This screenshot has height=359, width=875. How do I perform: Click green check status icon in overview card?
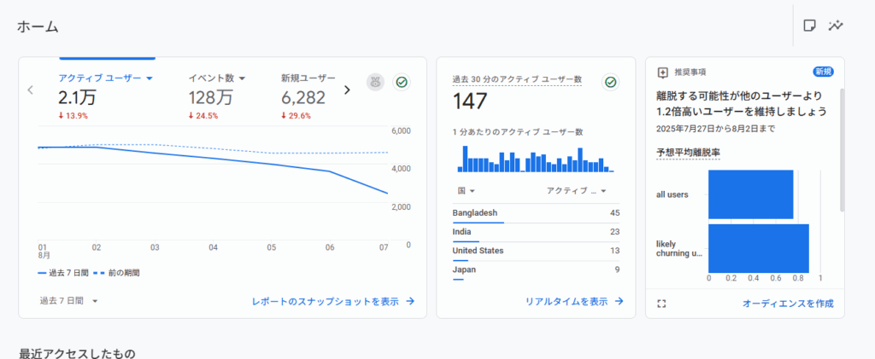[402, 83]
